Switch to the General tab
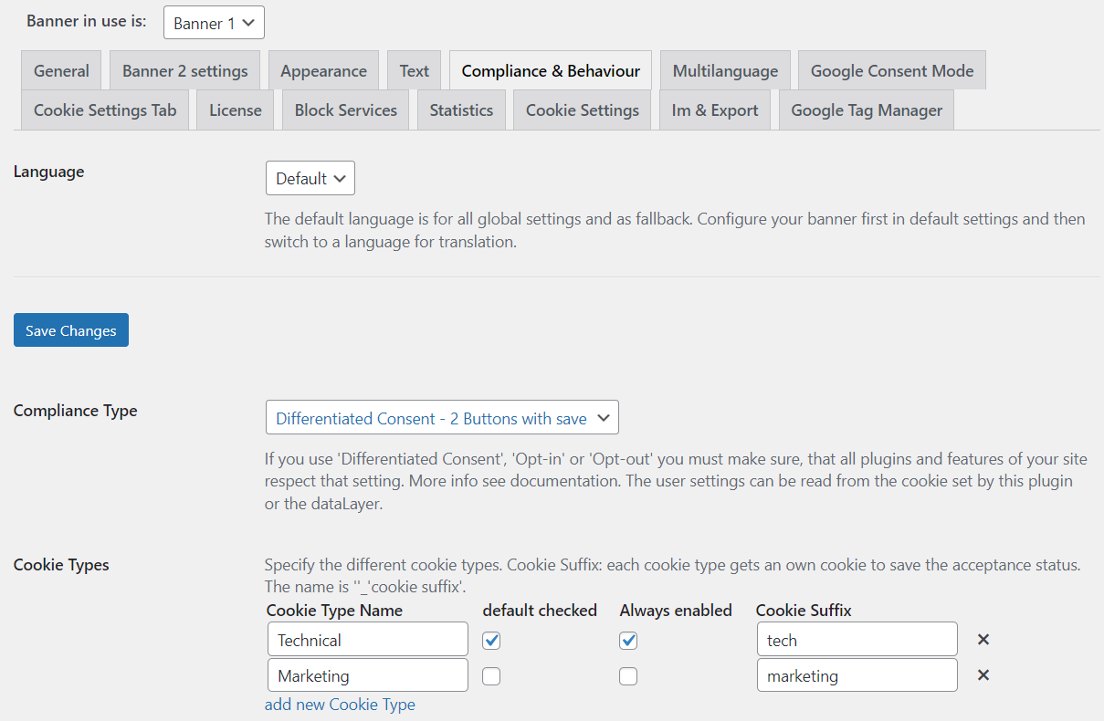Screen dimensions: 1104x721 click(60, 69)
